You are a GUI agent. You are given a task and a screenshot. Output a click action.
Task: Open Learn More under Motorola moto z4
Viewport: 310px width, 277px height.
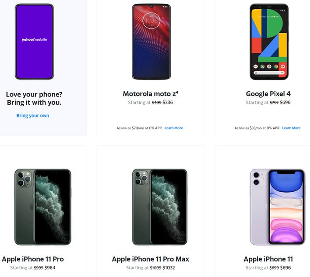pos(173,128)
